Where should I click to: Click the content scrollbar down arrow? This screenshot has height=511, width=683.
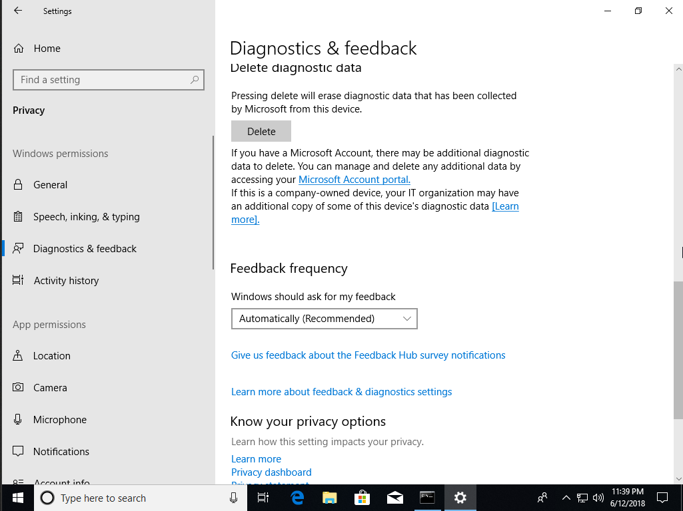click(678, 479)
